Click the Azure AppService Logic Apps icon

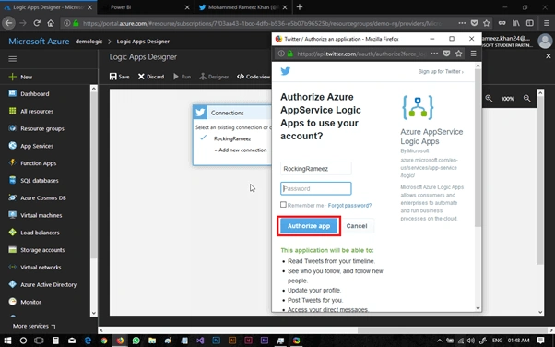418,107
